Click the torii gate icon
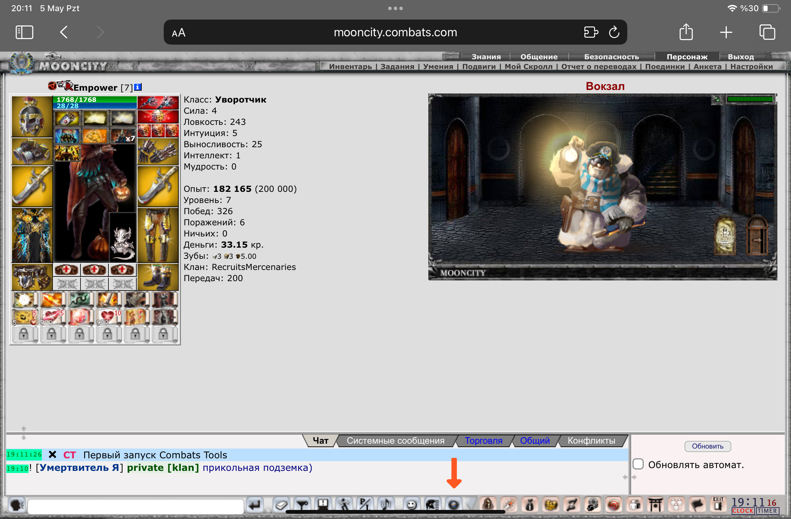Image resolution: width=791 pixels, height=519 pixels. click(655, 505)
